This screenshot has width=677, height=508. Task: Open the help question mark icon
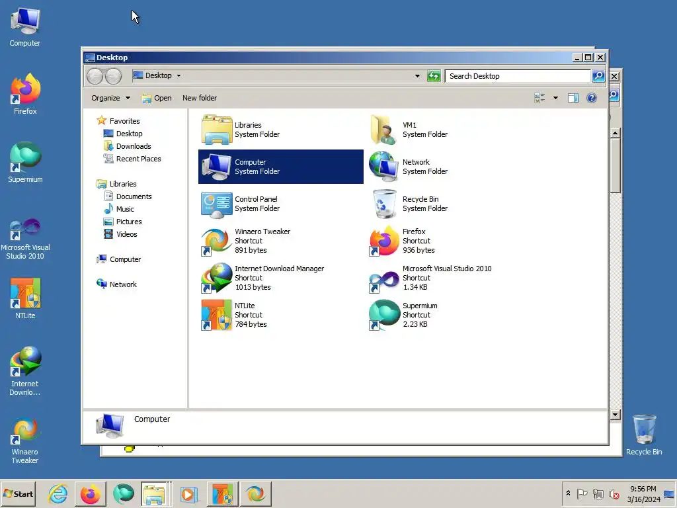[592, 98]
